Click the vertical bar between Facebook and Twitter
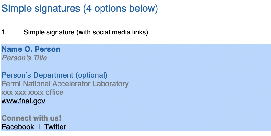271x136 pixels. (39, 127)
